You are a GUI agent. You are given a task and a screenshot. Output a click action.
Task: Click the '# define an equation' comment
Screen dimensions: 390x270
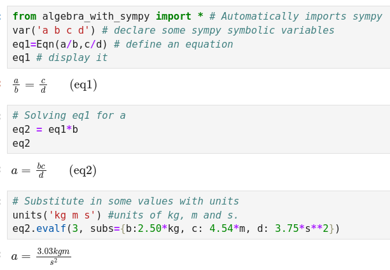173,44
